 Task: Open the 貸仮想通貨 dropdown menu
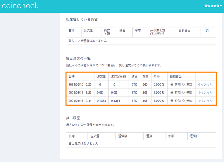pos(213,6)
